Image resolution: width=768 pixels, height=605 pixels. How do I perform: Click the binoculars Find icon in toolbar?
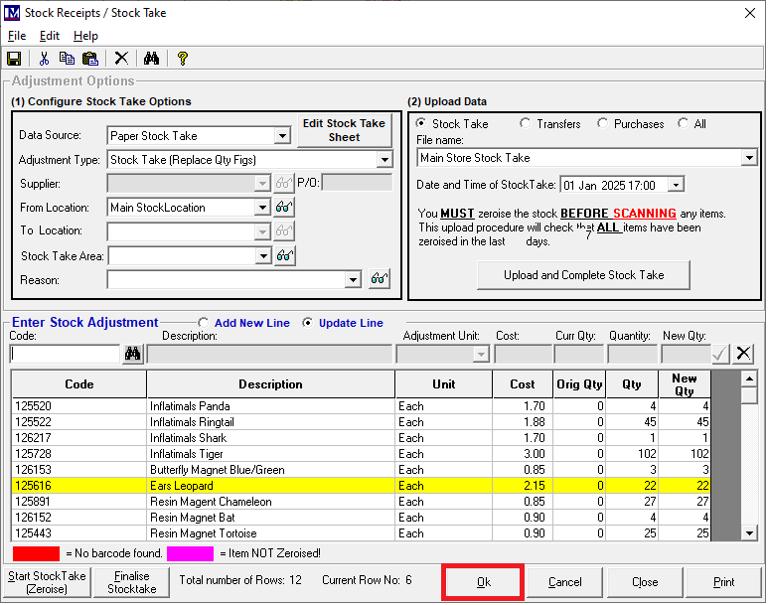click(x=152, y=59)
